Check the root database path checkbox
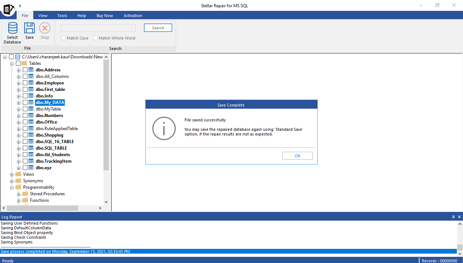The image size is (463, 263). (x=12, y=57)
